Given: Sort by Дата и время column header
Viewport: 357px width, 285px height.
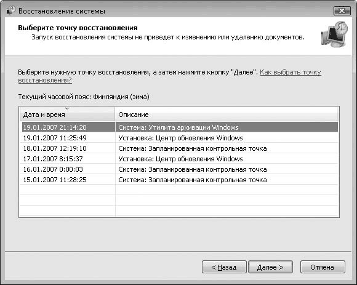Looking at the screenshot, I should tap(67, 114).
